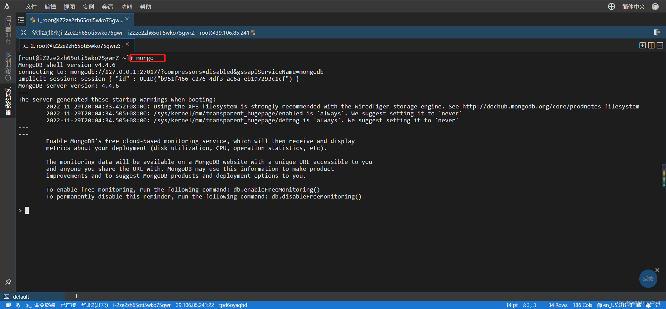
Task: Add a new workspace with plus button
Action: 77,296
